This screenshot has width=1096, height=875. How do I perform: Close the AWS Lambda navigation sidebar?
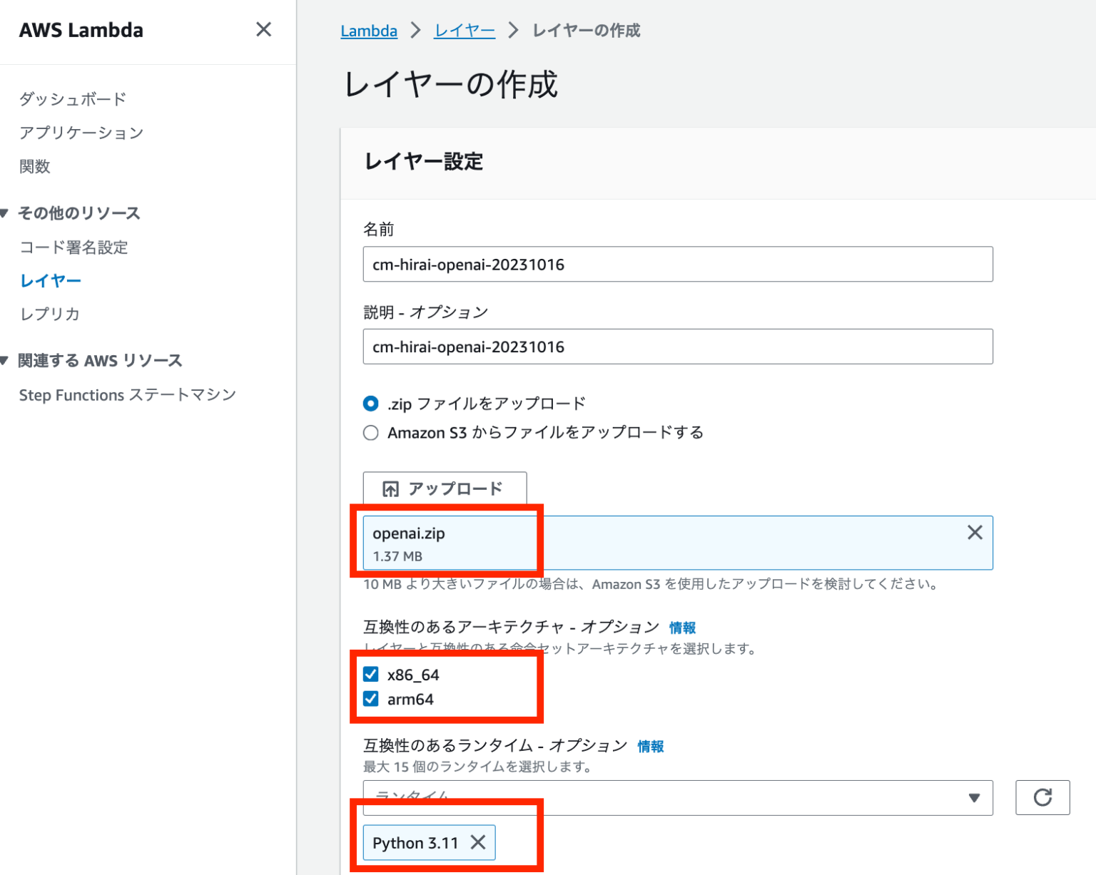click(x=263, y=29)
